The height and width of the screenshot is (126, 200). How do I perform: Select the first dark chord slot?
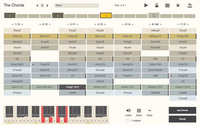[10, 16]
